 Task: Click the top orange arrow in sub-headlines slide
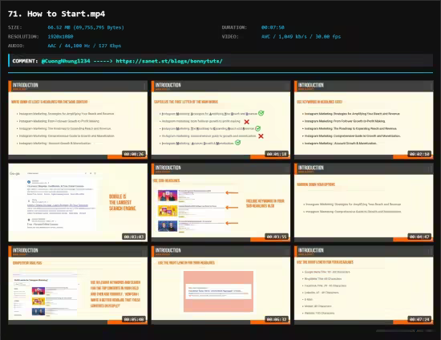tap(232, 193)
